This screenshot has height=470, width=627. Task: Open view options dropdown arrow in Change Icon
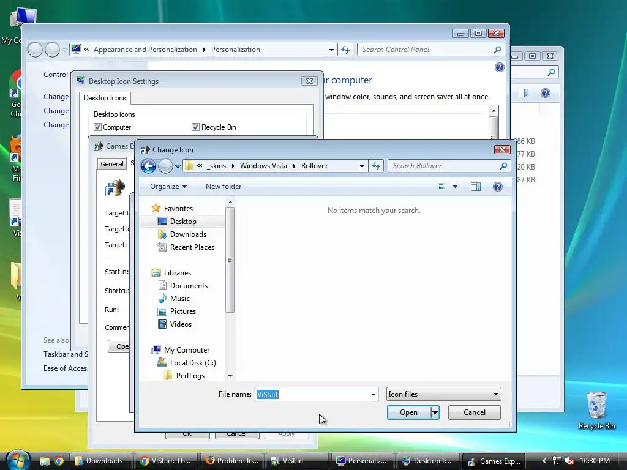coord(455,187)
